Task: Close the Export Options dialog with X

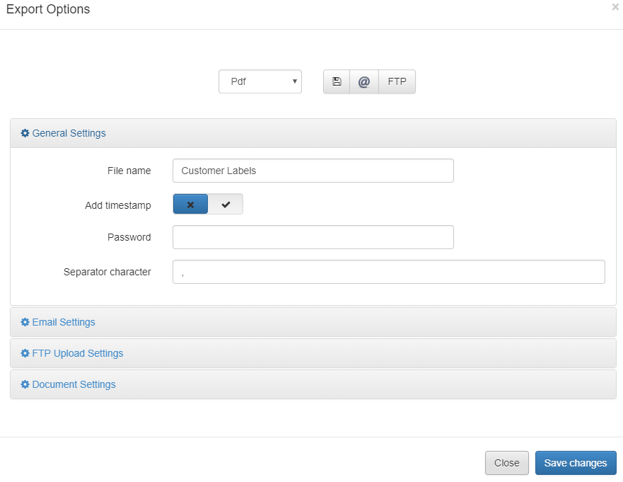Action: pyautogui.click(x=615, y=7)
